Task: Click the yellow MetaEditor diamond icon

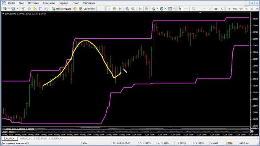Action: 75,9
